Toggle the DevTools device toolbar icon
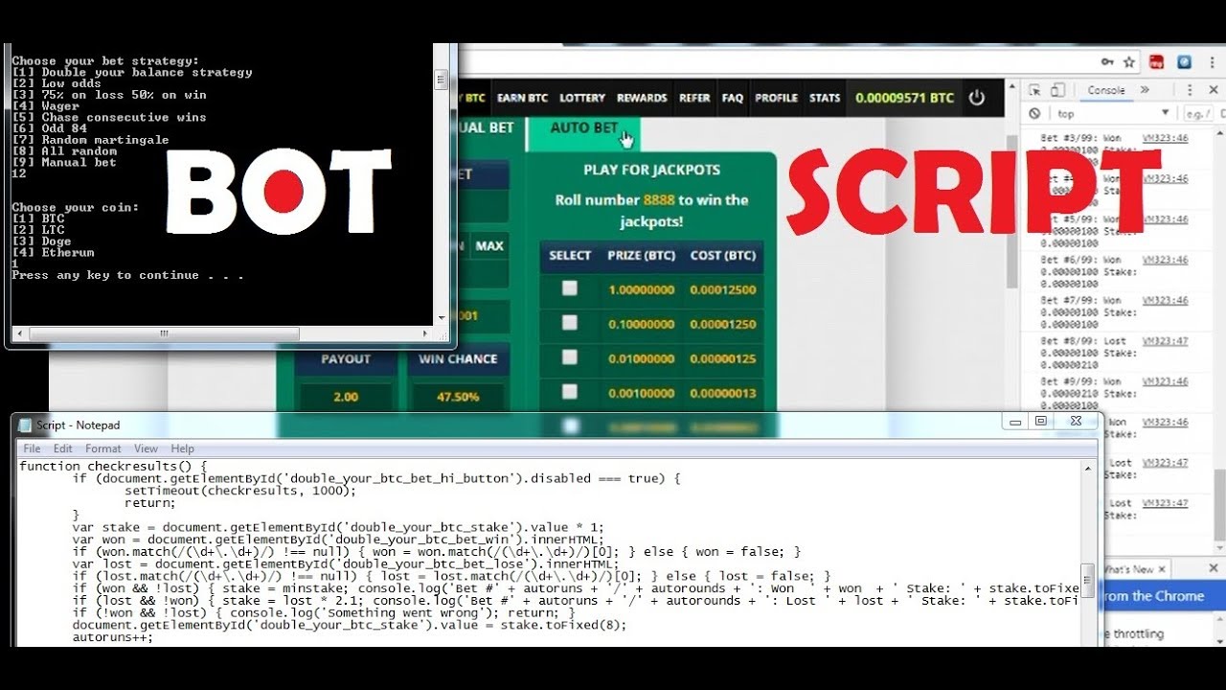Viewport: 1226px width, 690px height. coord(1057,90)
